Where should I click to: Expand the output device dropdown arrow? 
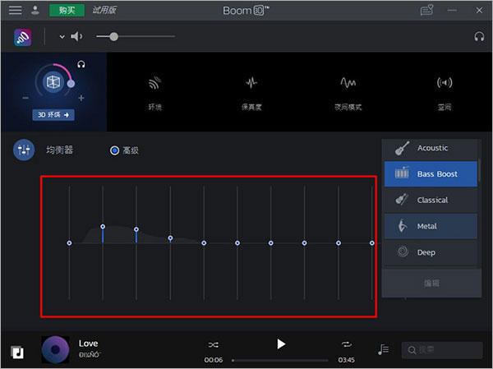click(x=62, y=36)
